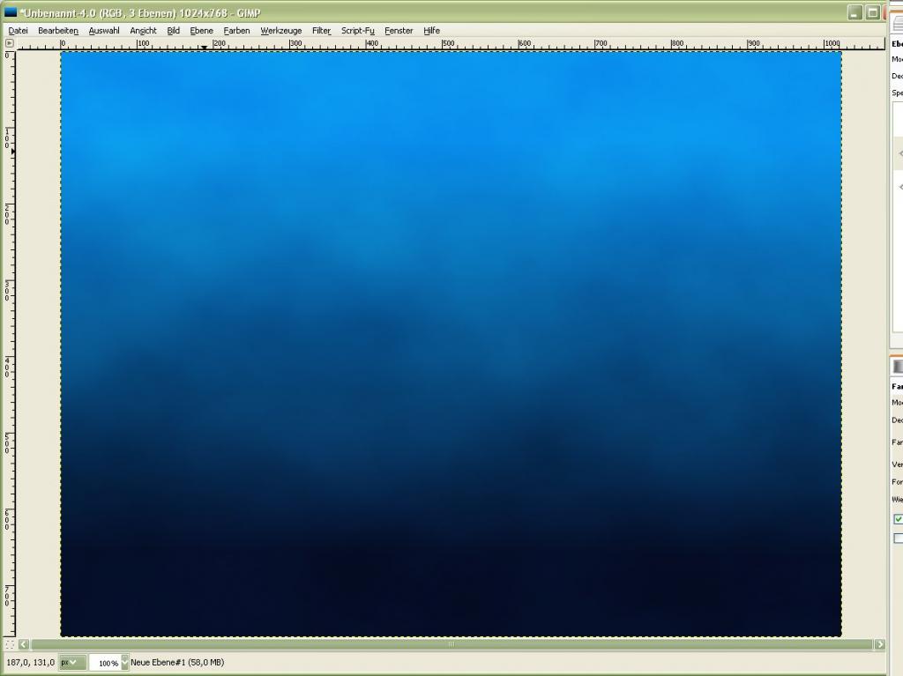Open the Fenster menu
The height and width of the screenshot is (676, 903).
399,31
